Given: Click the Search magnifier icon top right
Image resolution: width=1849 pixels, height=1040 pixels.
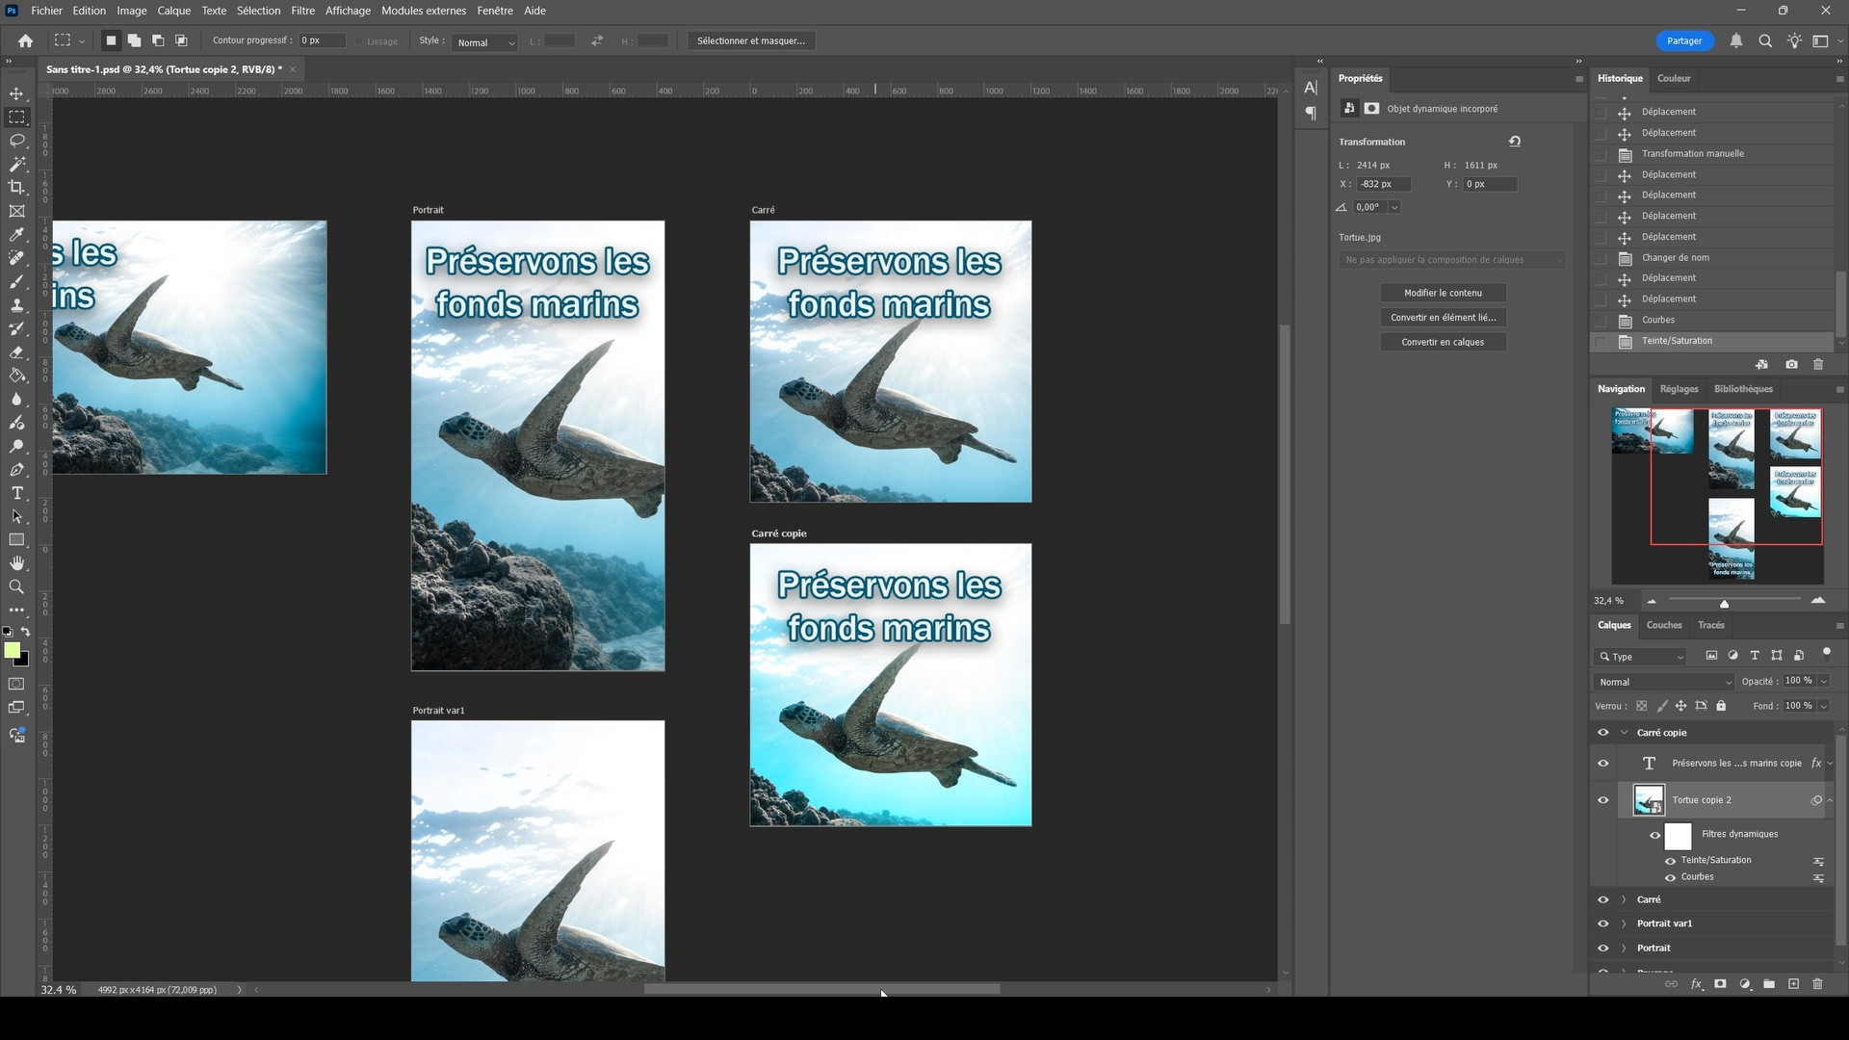Looking at the screenshot, I should [x=1765, y=40].
